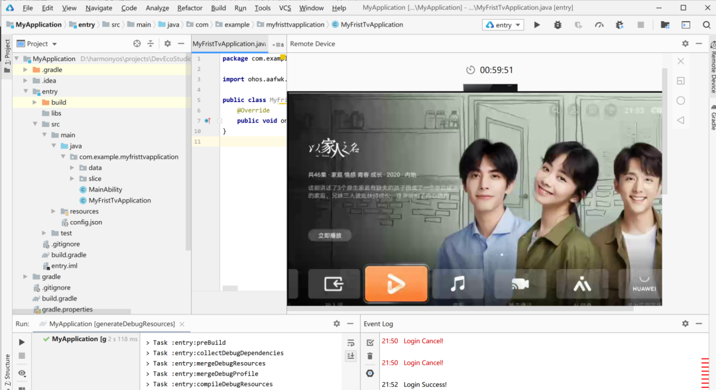This screenshot has height=390, width=716.
Task: Click the 立即播放 play now button
Action: coord(329,236)
